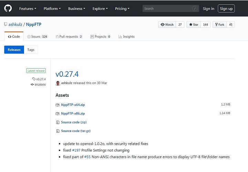Image resolution: width=248 pixels, height=172 pixels.
Task: Click the Assets heading
Action: [62, 95]
